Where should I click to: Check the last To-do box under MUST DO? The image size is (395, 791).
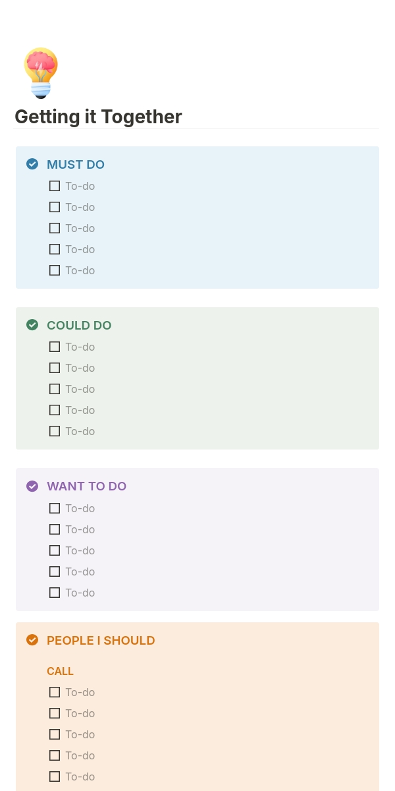(x=55, y=270)
